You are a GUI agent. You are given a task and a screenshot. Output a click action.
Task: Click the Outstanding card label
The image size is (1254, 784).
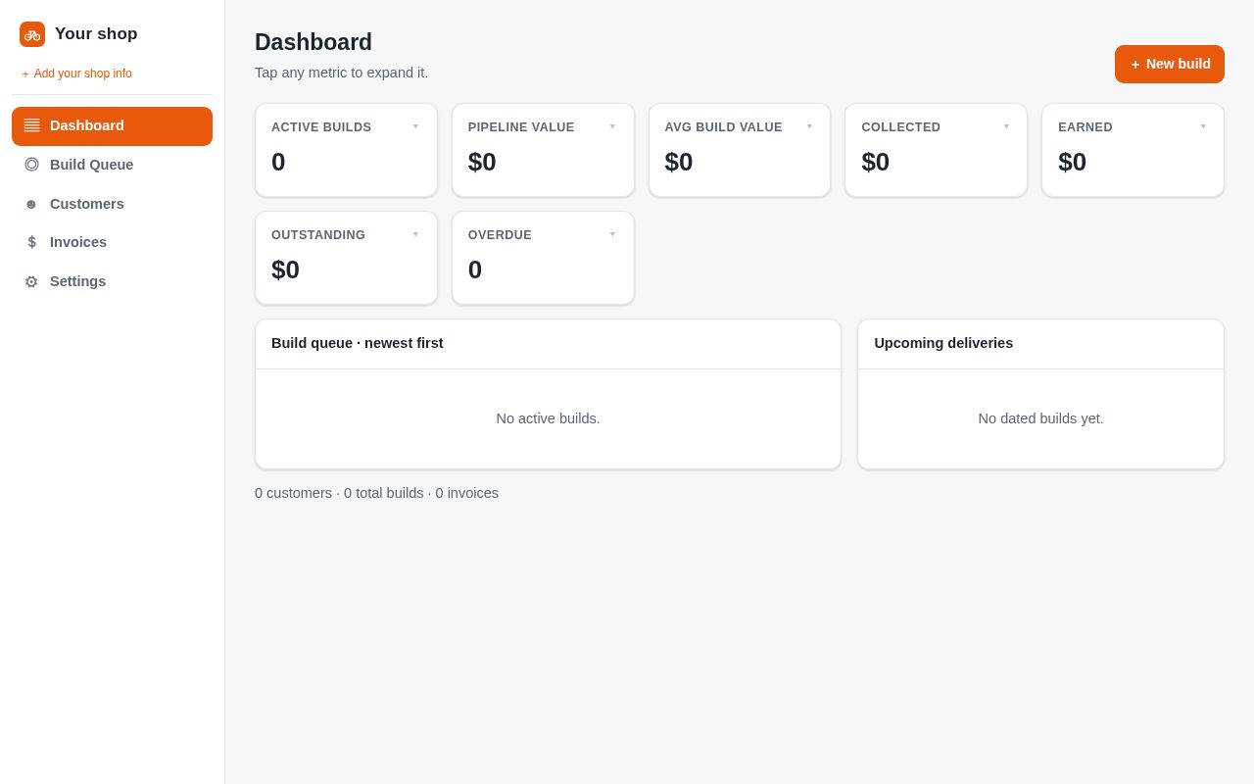tap(318, 235)
